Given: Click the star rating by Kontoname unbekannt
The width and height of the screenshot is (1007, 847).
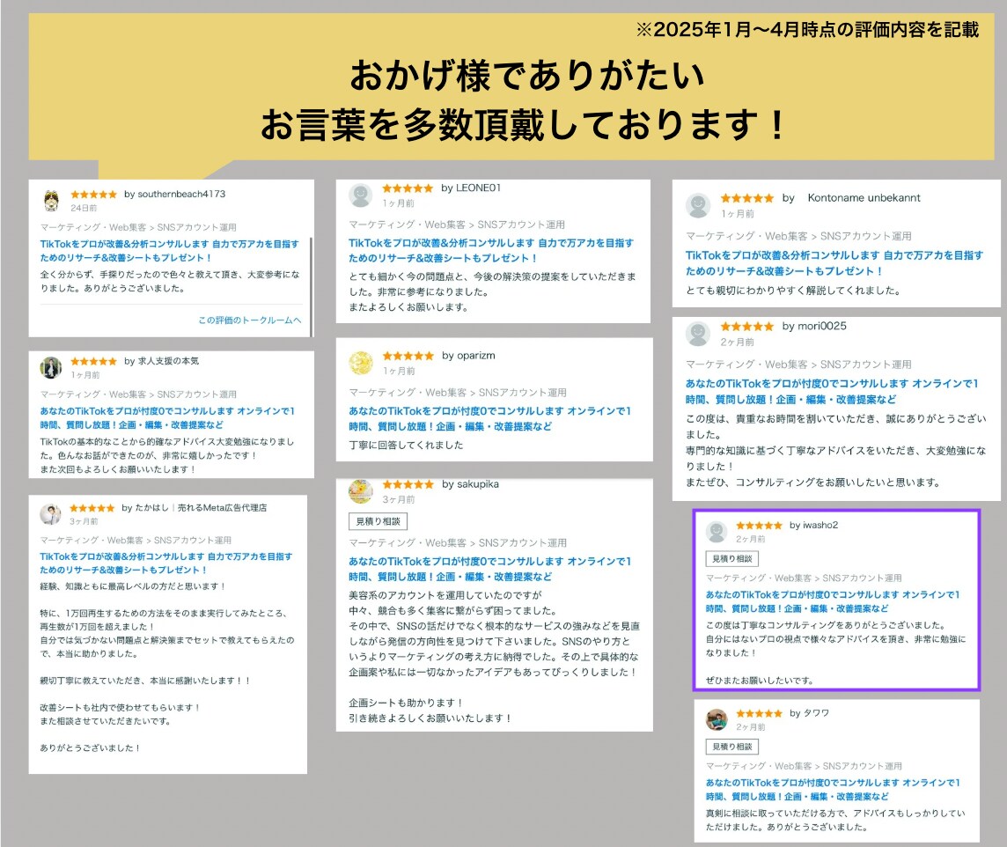Looking at the screenshot, I should [747, 198].
